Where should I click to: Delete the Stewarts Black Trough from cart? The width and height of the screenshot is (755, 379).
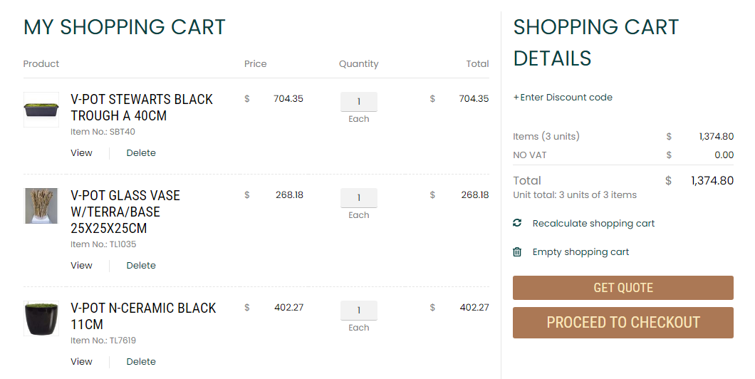coord(141,153)
